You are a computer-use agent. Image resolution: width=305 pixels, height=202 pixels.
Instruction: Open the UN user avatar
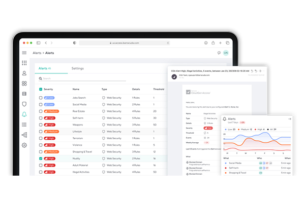pyautogui.click(x=226, y=53)
